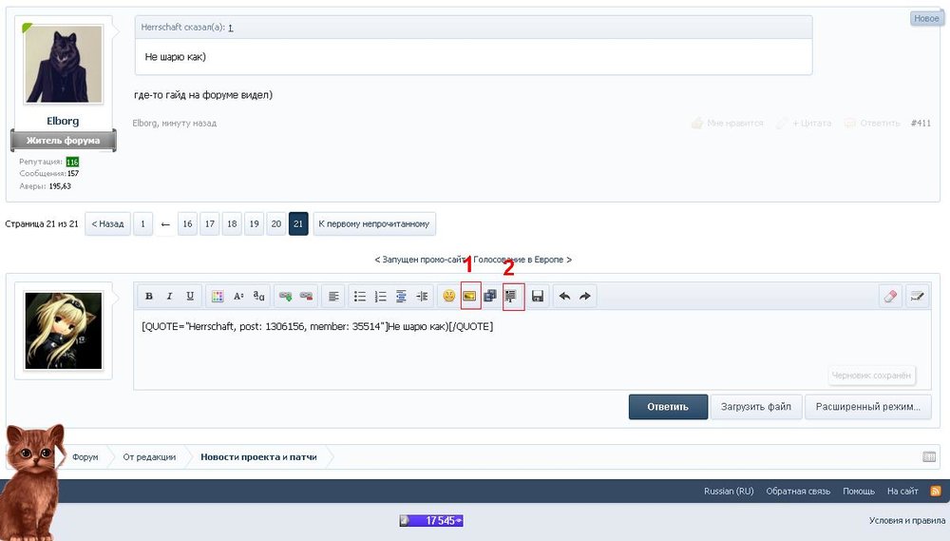Go to page 20 in pagination
The width and height of the screenshot is (950, 541).
[275, 224]
